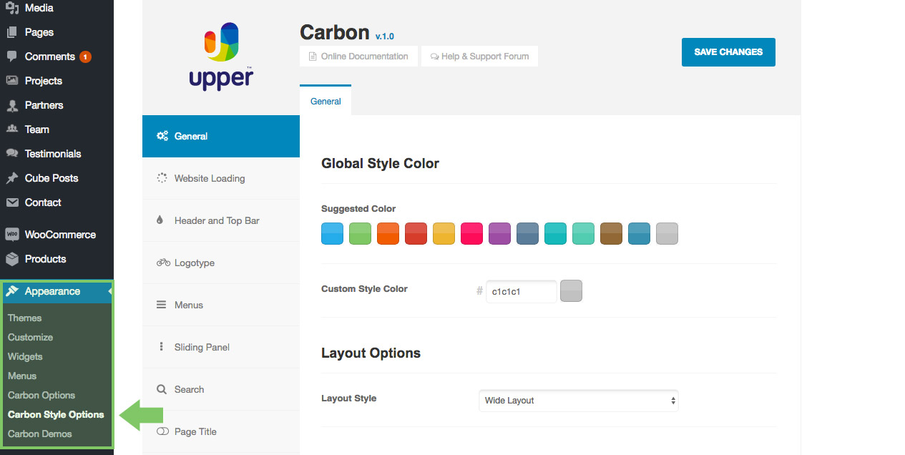
Task: Switch to the General tab
Action: [x=326, y=102]
